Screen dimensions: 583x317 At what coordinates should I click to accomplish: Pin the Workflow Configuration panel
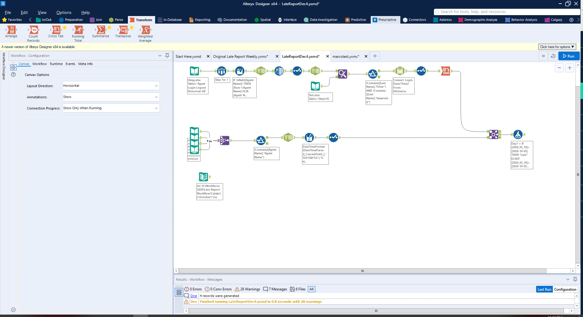point(167,56)
